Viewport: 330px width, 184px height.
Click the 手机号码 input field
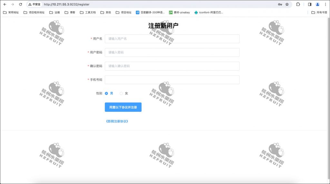[172, 80]
